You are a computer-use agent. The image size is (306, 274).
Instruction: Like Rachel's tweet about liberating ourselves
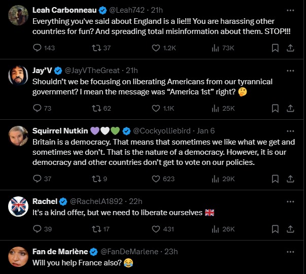[x=156, y=229]
